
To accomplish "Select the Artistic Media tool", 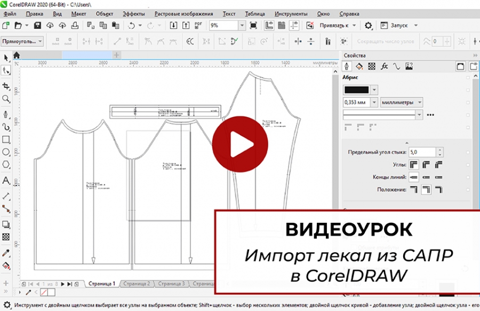I will tap(6, 127).
